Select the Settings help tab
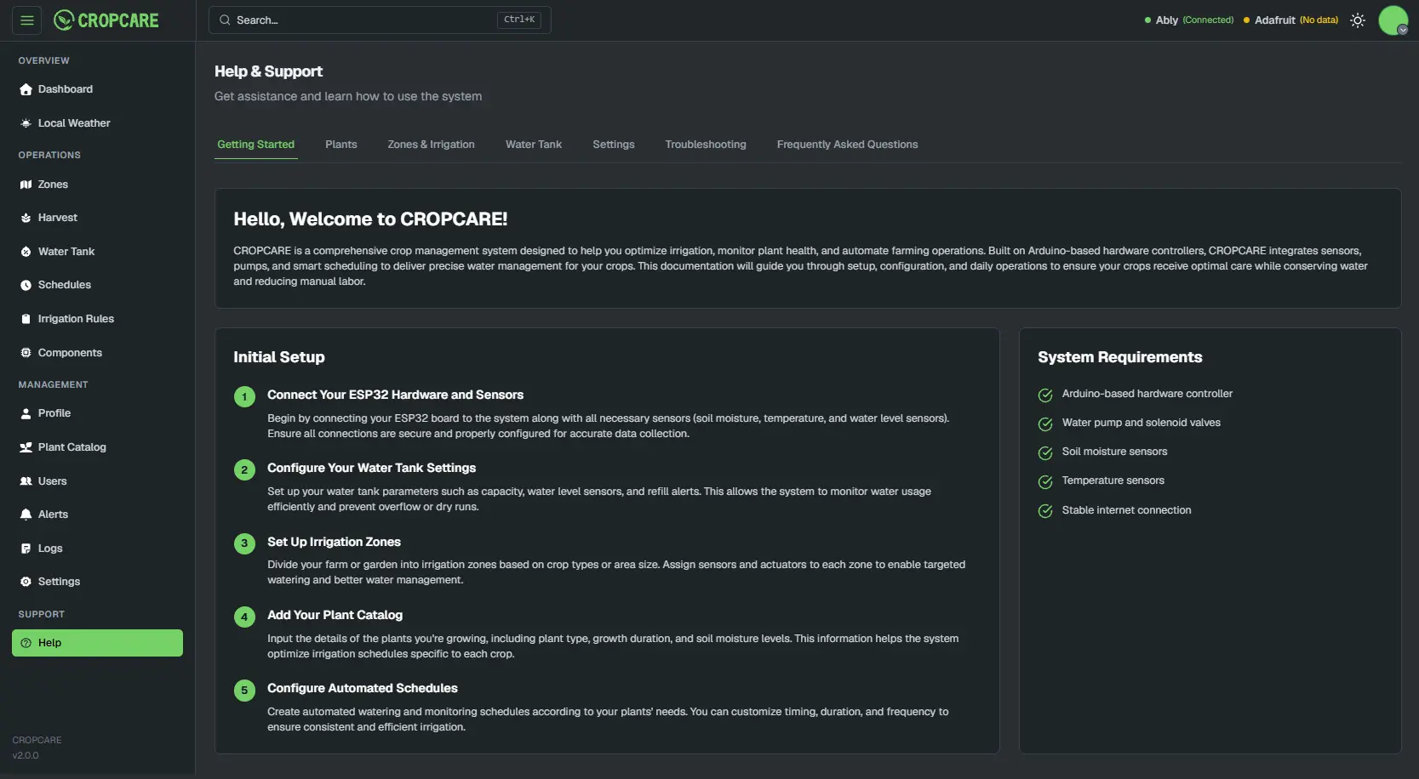The image size is (1419, 779). (x=614, y=145)
